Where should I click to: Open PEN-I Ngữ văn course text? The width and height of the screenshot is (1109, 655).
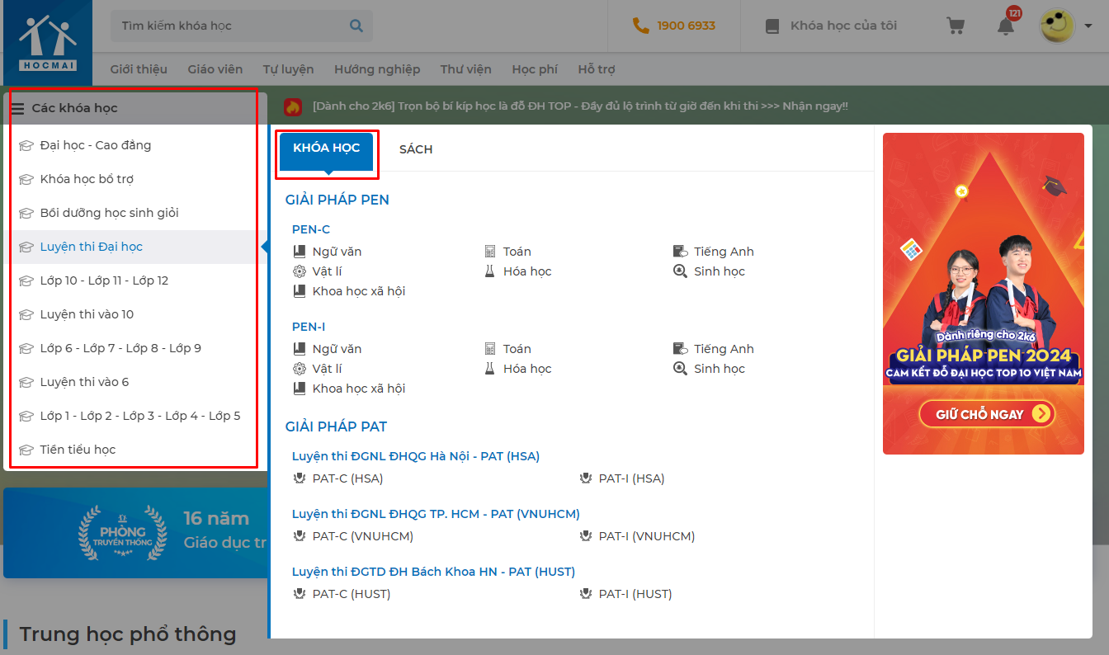[337, 349]
